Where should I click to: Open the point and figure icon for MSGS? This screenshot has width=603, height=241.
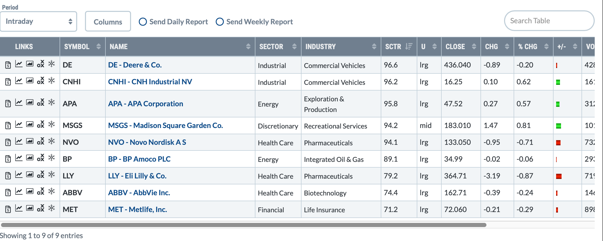point(41,124)
